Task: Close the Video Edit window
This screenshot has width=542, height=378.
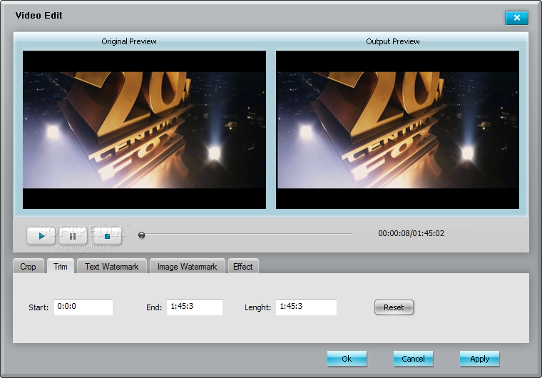Action: pyautogui.click(x=517, y=18)
